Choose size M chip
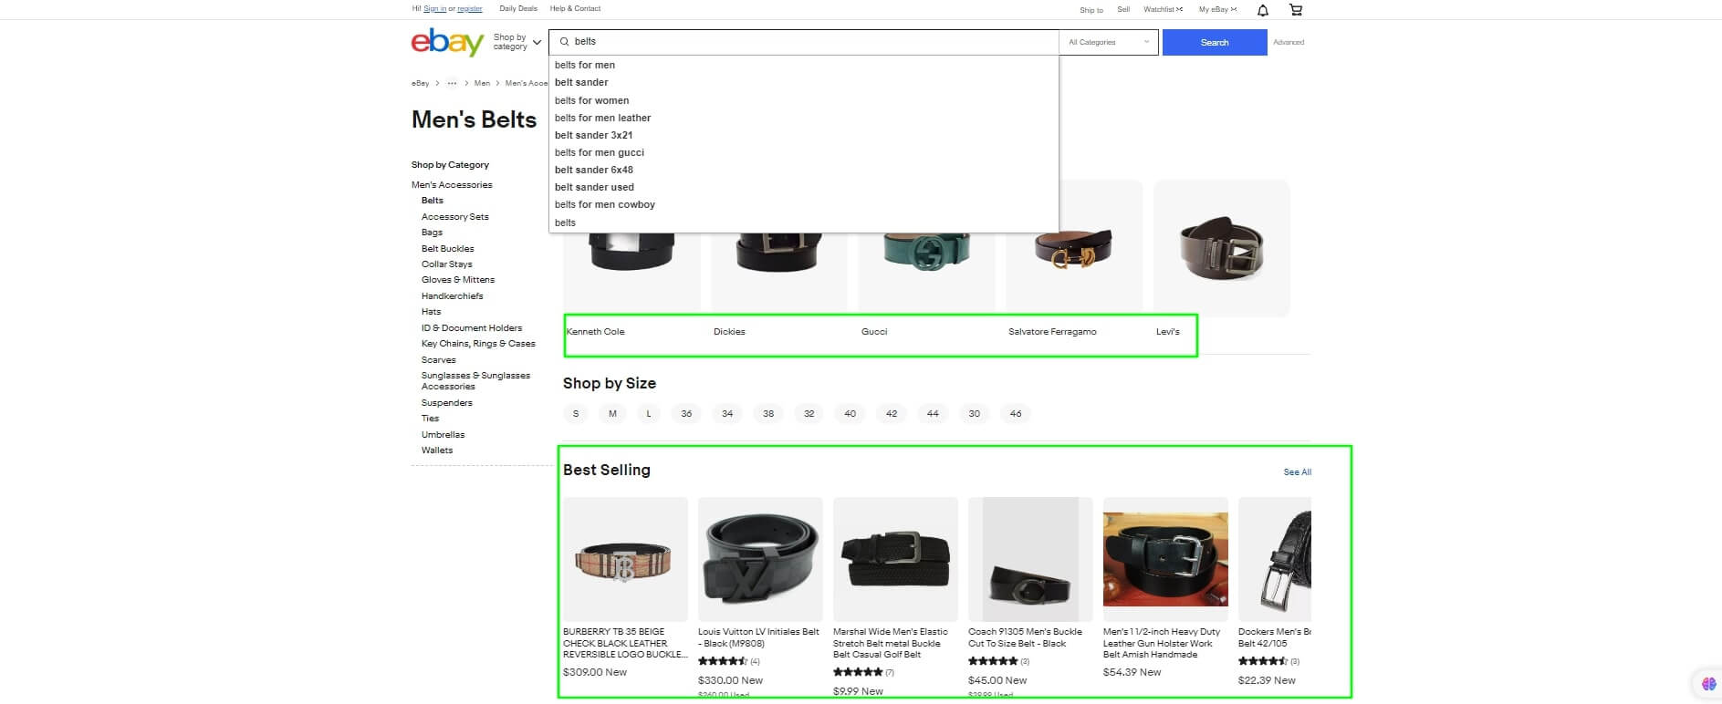 point(612,414)
